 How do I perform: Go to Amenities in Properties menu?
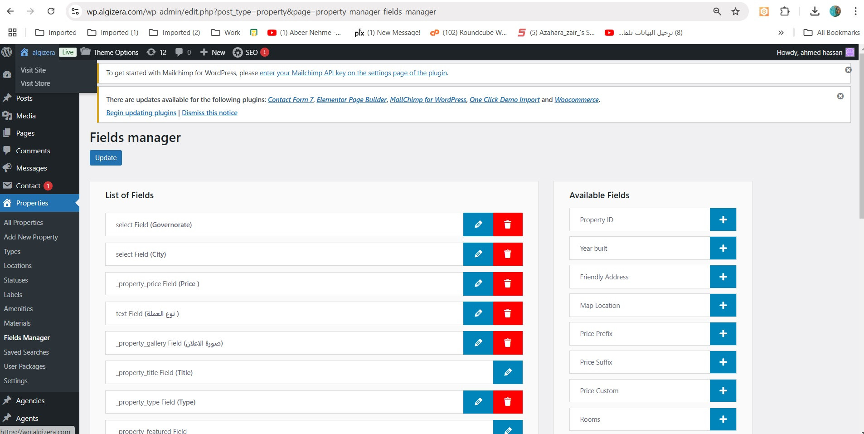point(18,309)
